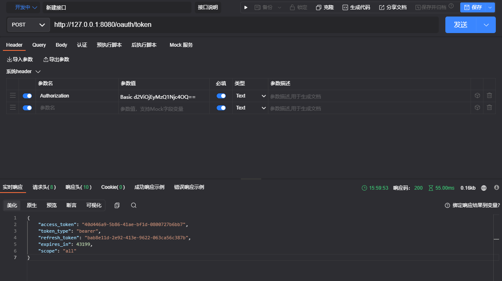Open the 响应头 response headers tab
The width and height of the screenshot is (502, 281).
[78, 187]
